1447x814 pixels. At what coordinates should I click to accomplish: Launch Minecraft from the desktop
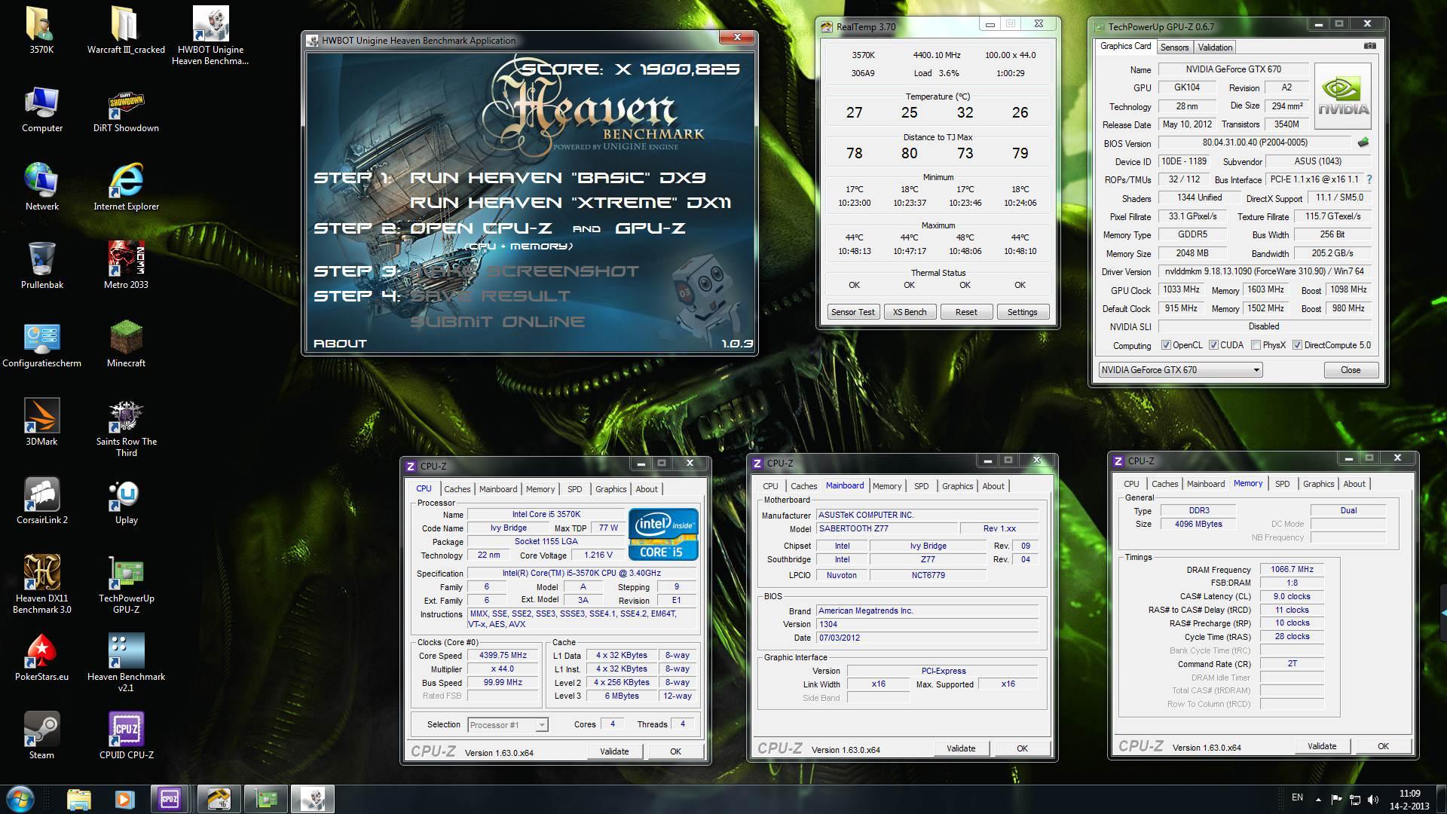pos(126,344)
